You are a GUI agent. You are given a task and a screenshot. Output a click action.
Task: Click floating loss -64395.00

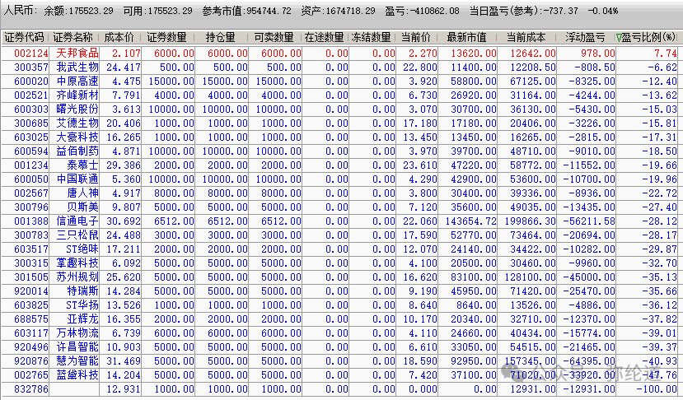pyautogui.click(x=589, y=360)
